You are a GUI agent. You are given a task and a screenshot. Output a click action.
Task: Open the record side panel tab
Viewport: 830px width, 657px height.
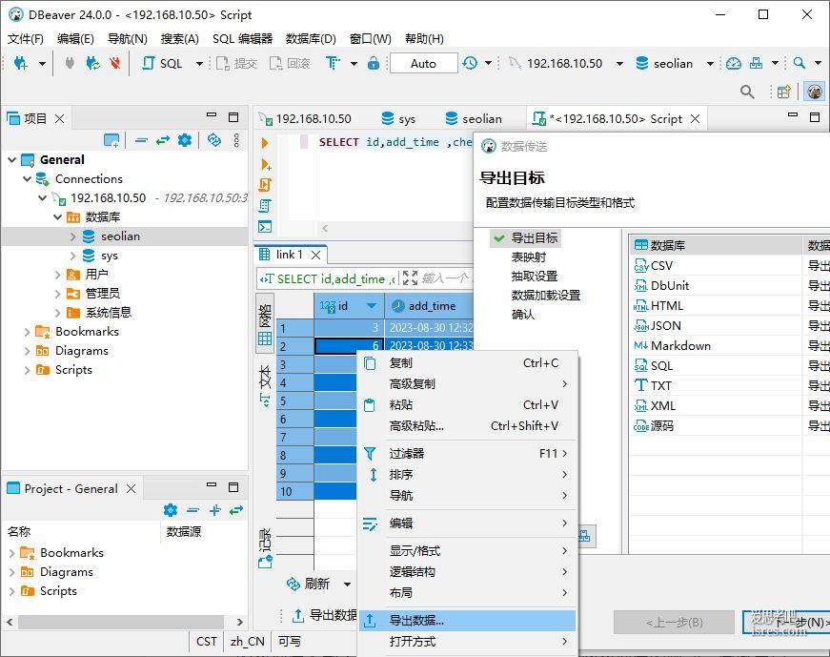tap(265, 548)
